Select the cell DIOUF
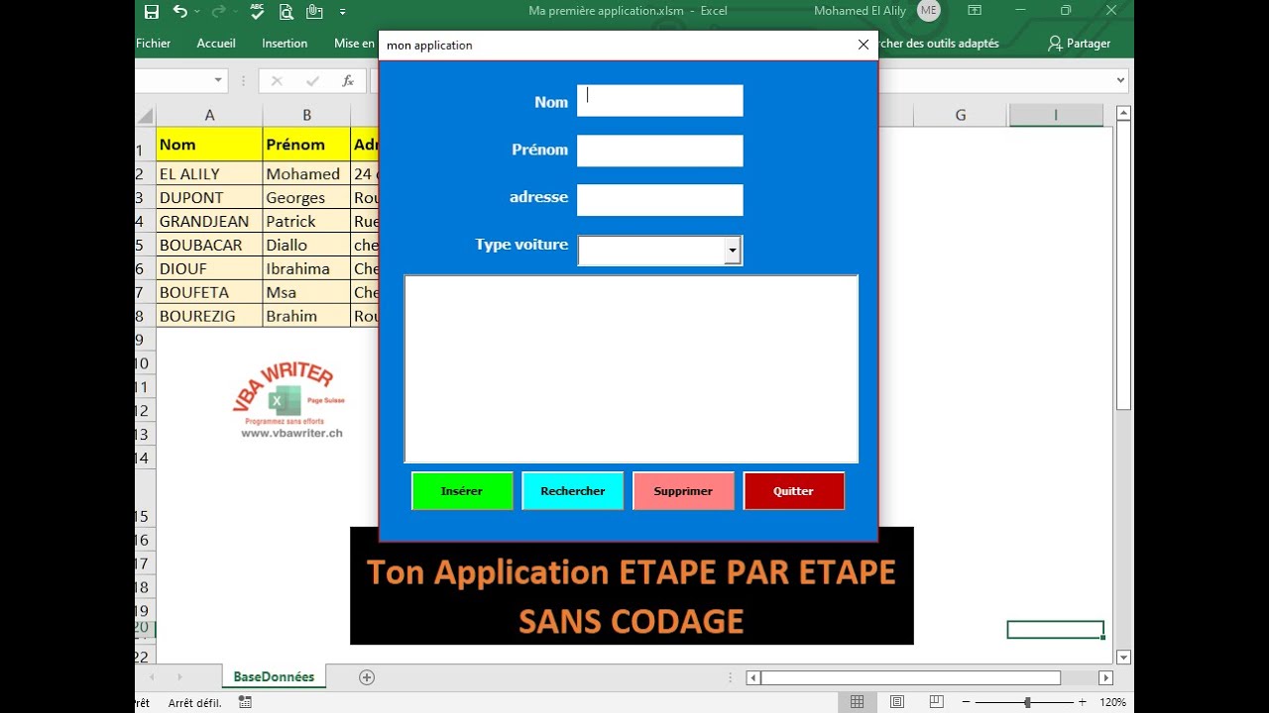The width and height of the screenshot is (1269, 713). [209, 268]
